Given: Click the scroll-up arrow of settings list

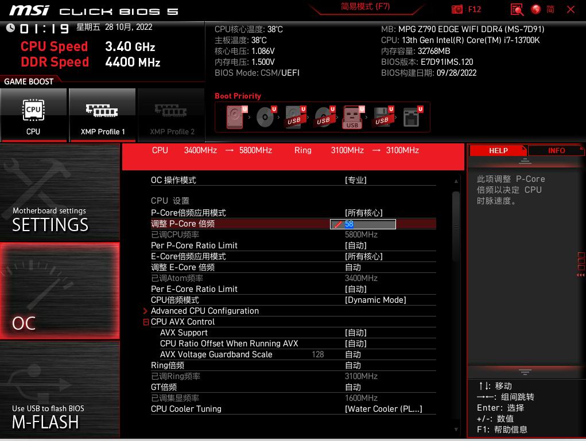Looking at the screenshot, I should [456, 181].
